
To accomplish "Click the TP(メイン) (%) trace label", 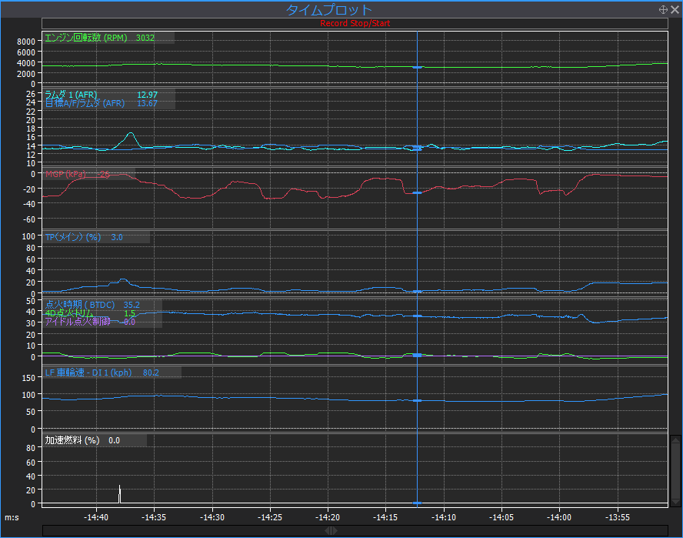I will pos(73,237).
